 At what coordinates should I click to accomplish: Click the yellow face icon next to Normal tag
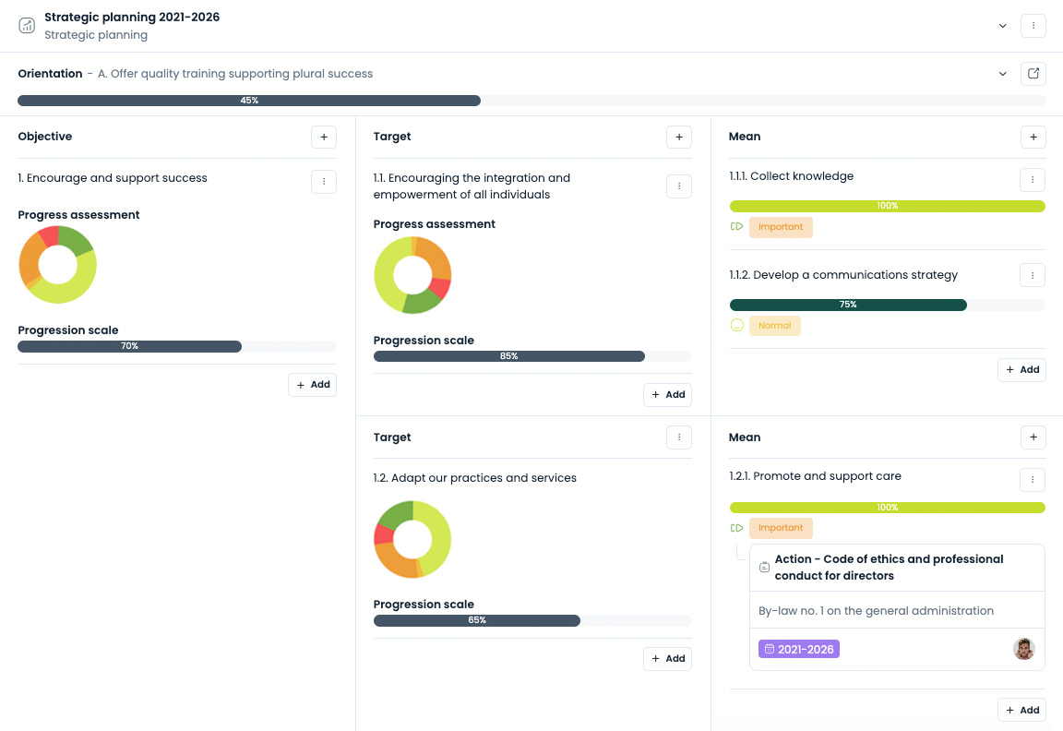pos(737,325)
